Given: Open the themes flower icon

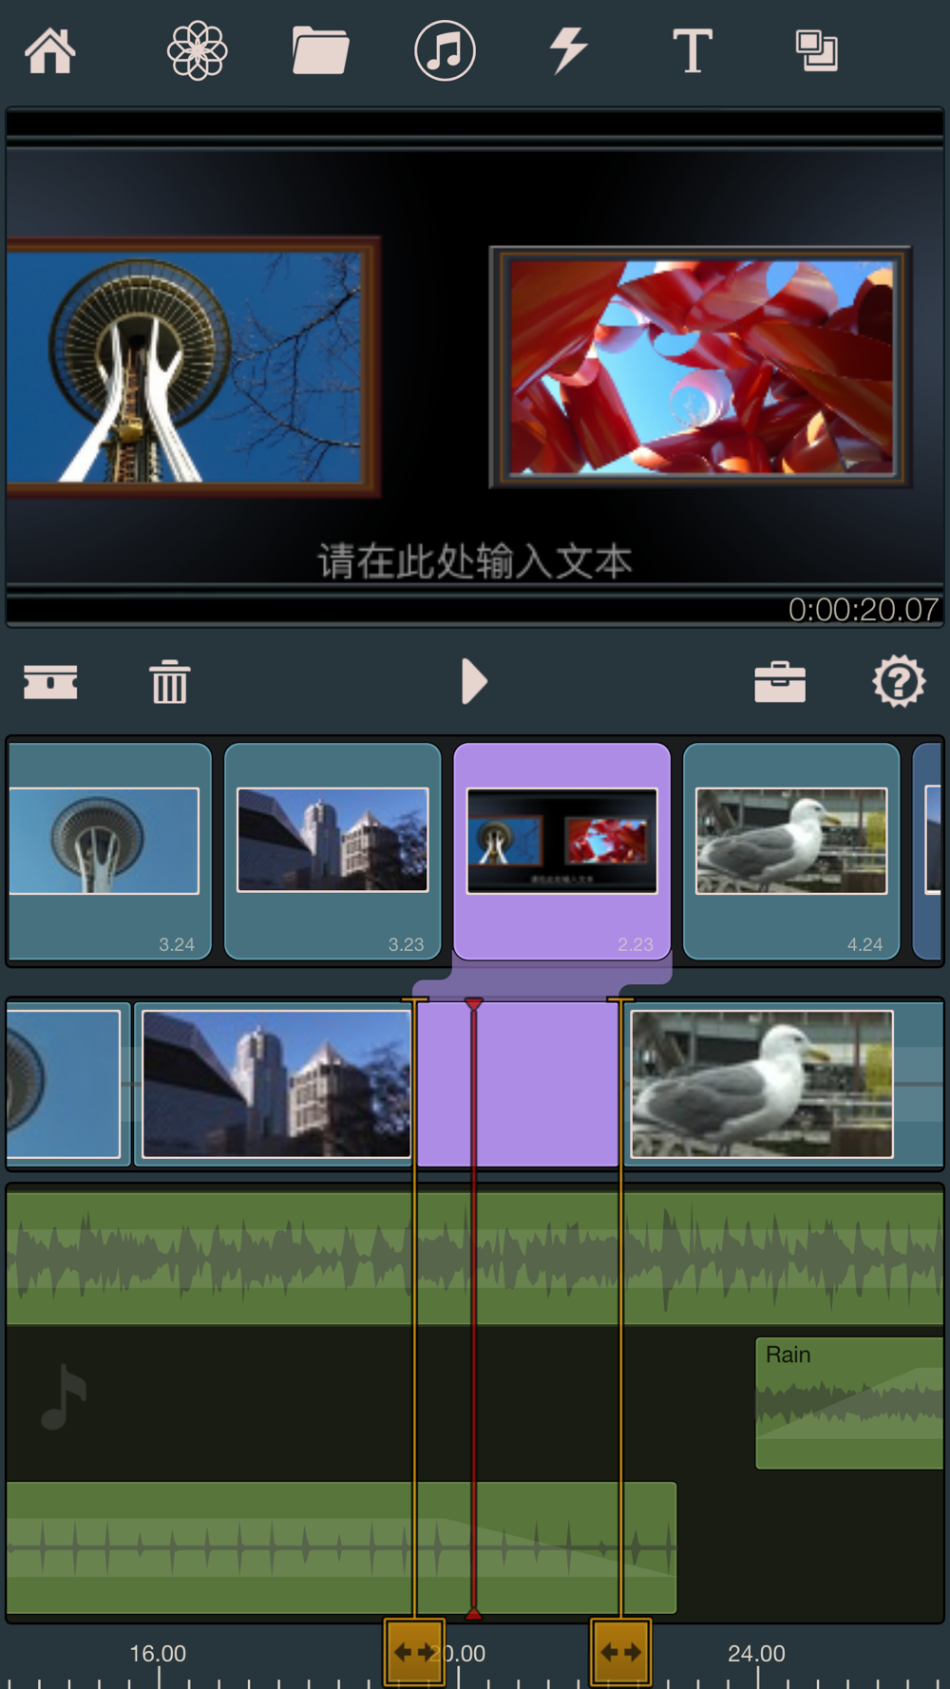Looking at the screenshot, I should 197,50.
